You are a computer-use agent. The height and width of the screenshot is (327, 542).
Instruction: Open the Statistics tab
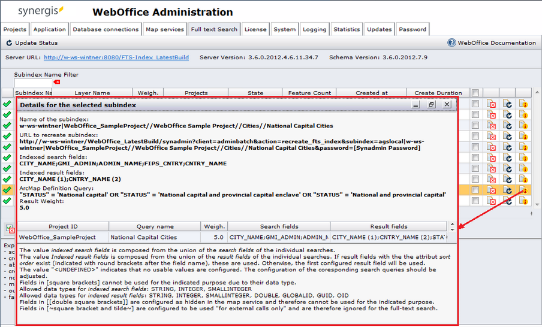click(x=347, y=29)
